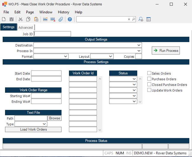The width and height of the screenshot is (192, 157).
Task: Click into the Job ID field
Action: 52,34
